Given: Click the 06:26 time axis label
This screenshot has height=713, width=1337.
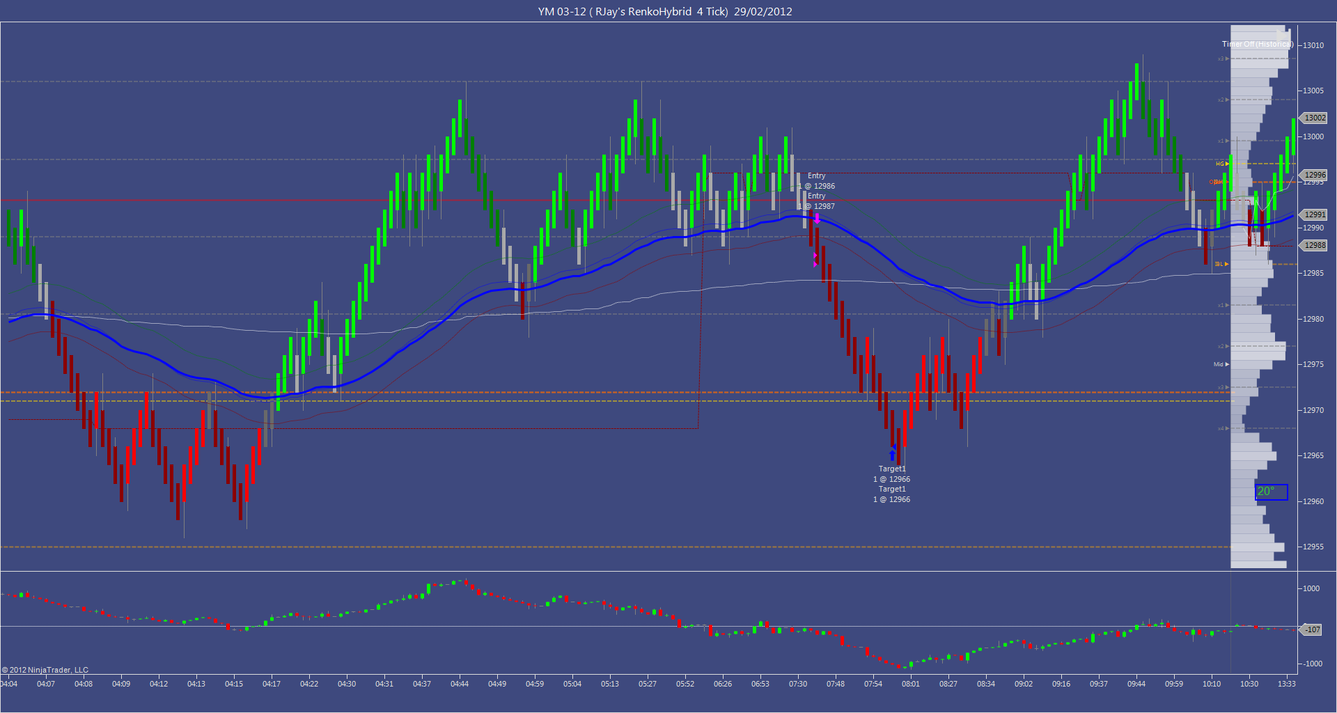Looking at the screenshot, I should click(x=723, y=684).
